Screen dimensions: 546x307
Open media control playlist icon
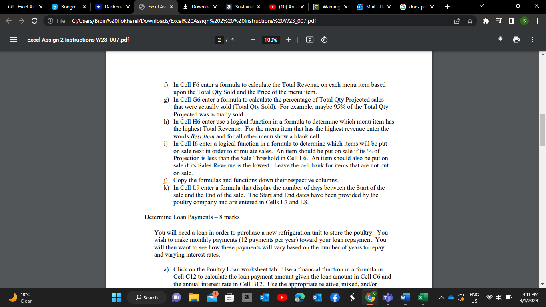pos(499,21)
